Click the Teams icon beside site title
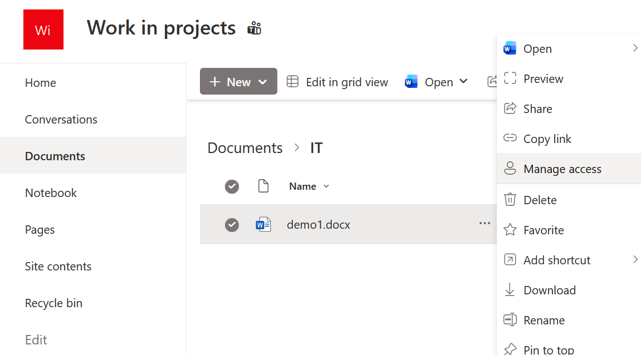Screen dimensions: 641x355 (x=255, y=28)
